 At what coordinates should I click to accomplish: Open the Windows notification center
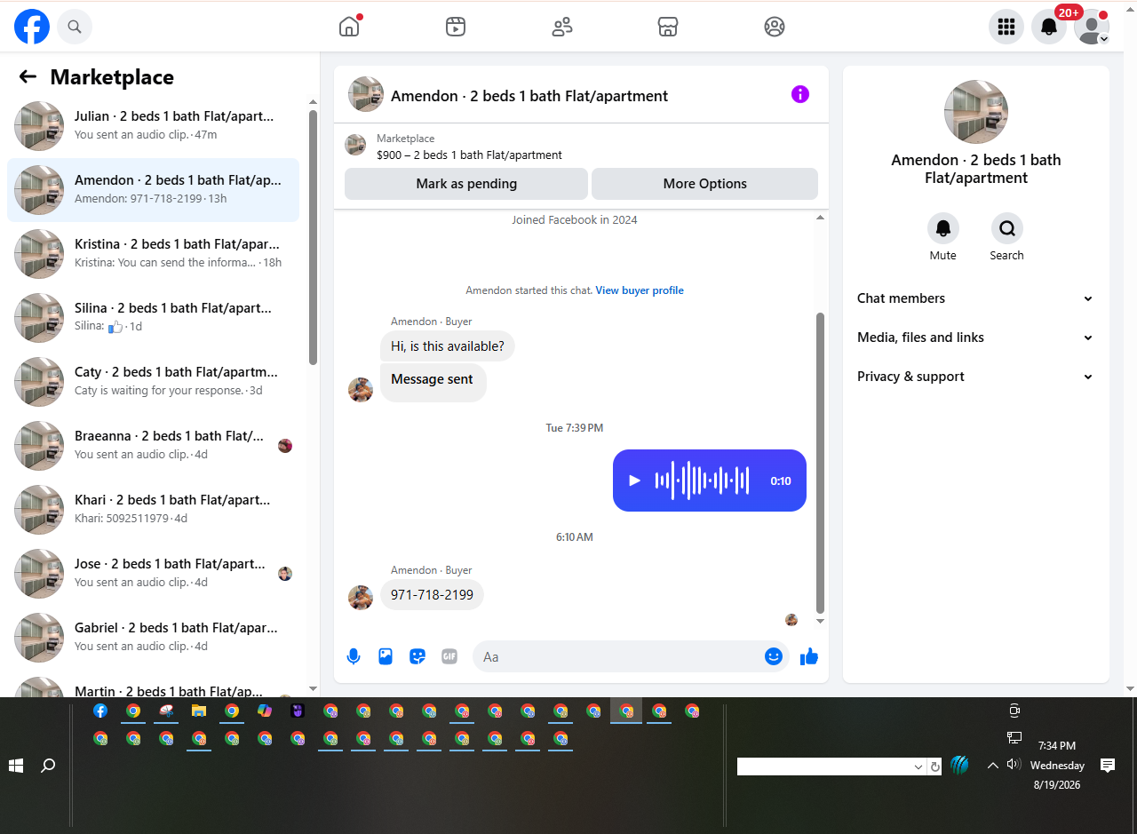(x=1108, y=766)
